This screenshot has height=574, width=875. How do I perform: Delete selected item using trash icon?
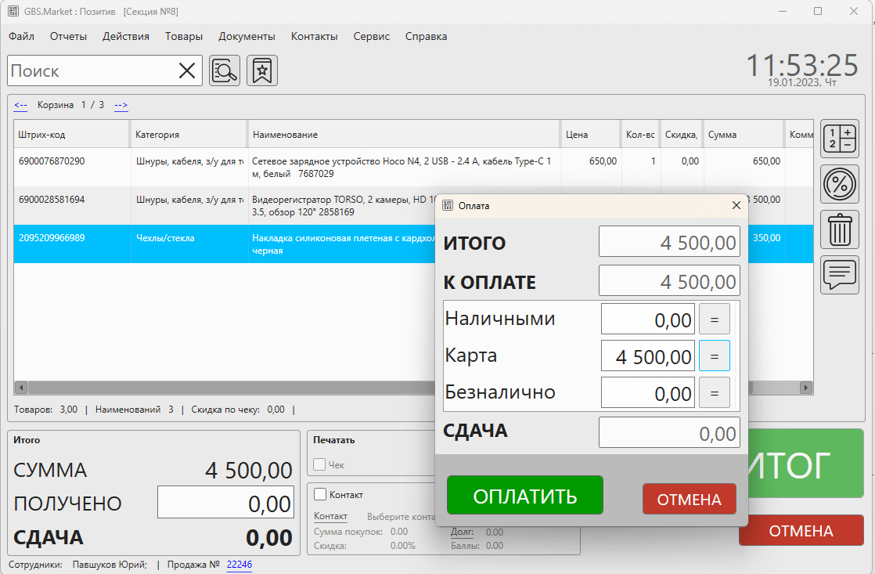coord(839,229)
